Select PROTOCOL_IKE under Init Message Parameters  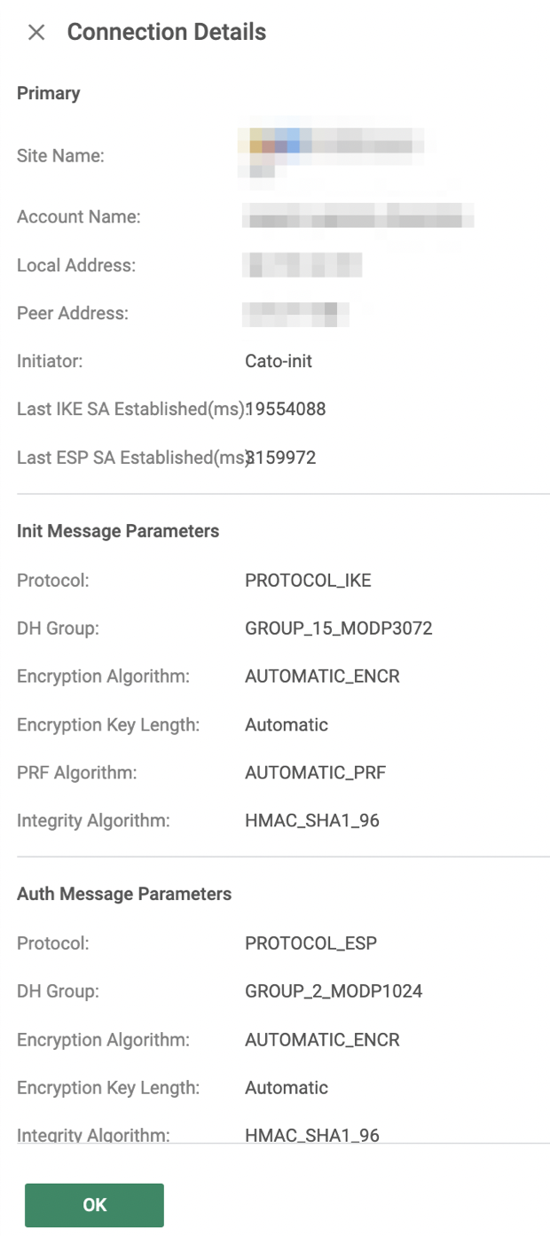coord(309,580)
